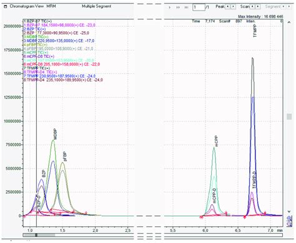Click the 6,0 time axis label
Image resolution: width=296 pixels, height=243 pixels.
click(x=205, y=231)
